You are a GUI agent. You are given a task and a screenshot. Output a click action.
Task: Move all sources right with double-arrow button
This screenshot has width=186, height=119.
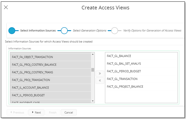(x=100, y=74)
